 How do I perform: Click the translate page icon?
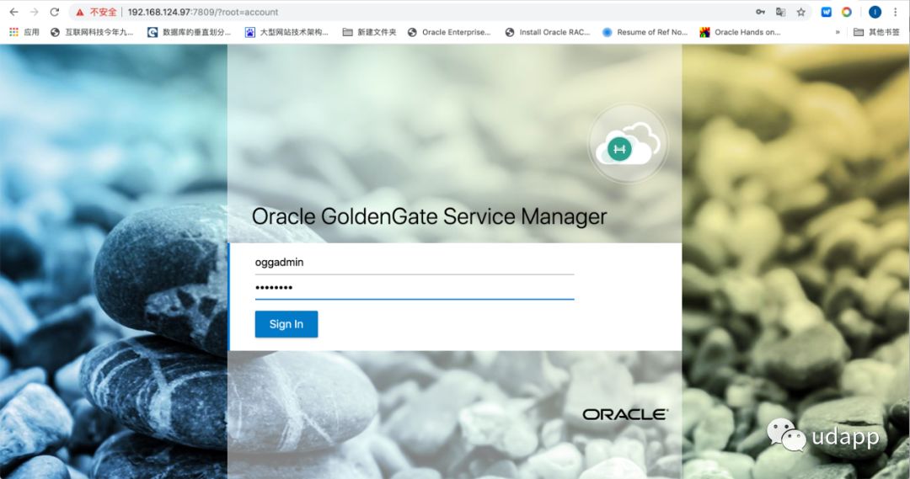click(x=780, y=12)
